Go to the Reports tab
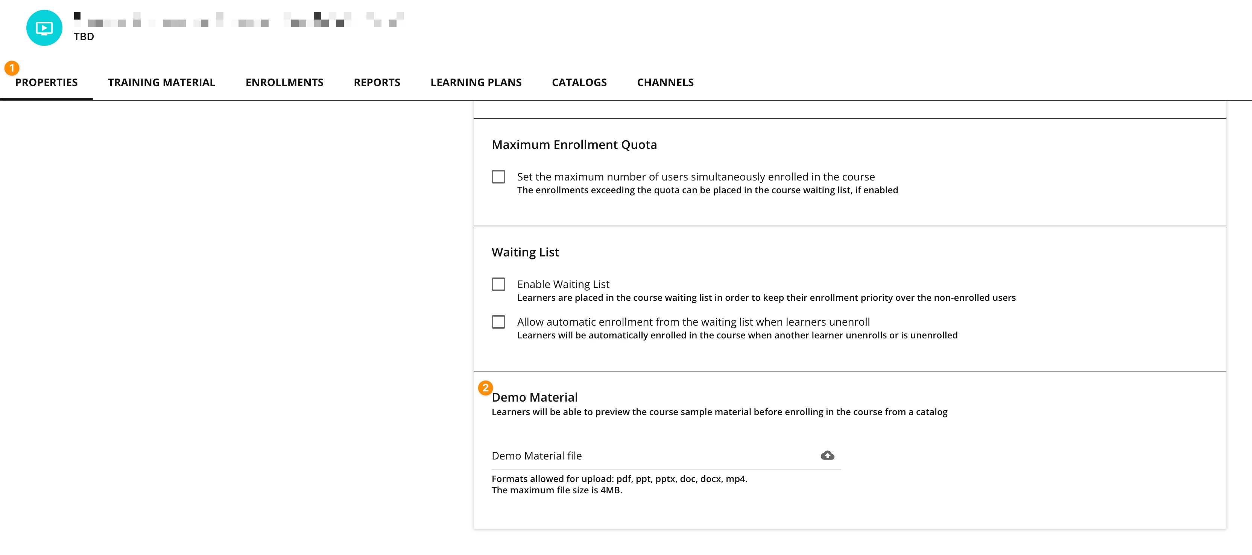Screen dimensions: 1252x555 pos(377,83)
